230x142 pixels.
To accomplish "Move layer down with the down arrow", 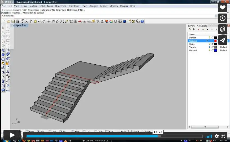I will pyautogui.click(x=207, y=29).
